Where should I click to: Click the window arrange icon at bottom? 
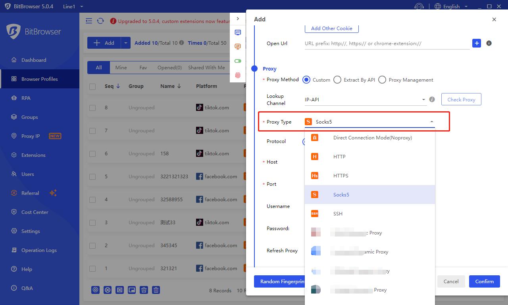click(132, 290)
